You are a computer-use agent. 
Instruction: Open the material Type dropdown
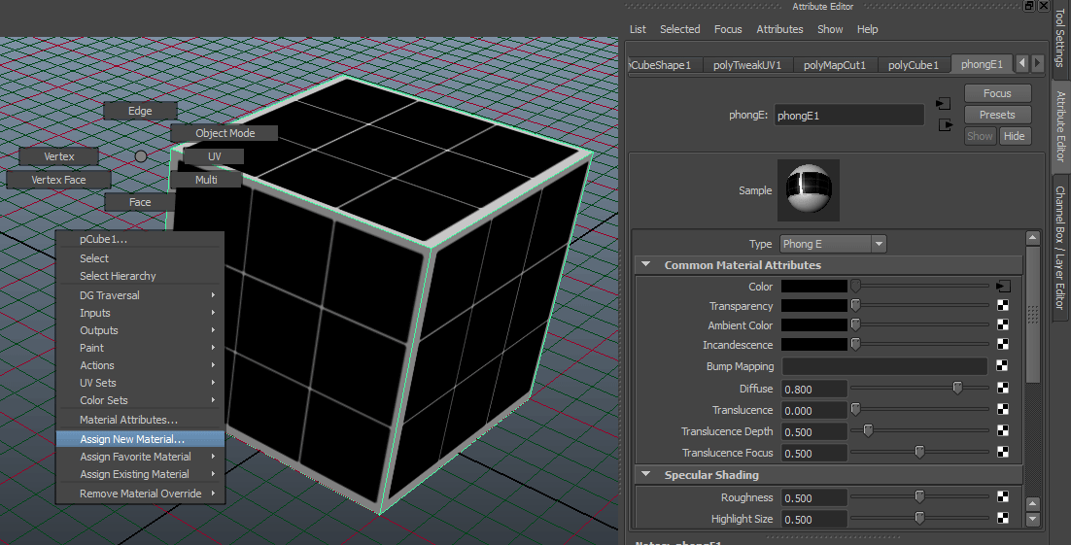pos(832,244)
